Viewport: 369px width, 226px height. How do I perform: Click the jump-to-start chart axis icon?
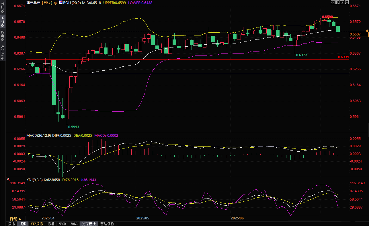pos(337,2)
